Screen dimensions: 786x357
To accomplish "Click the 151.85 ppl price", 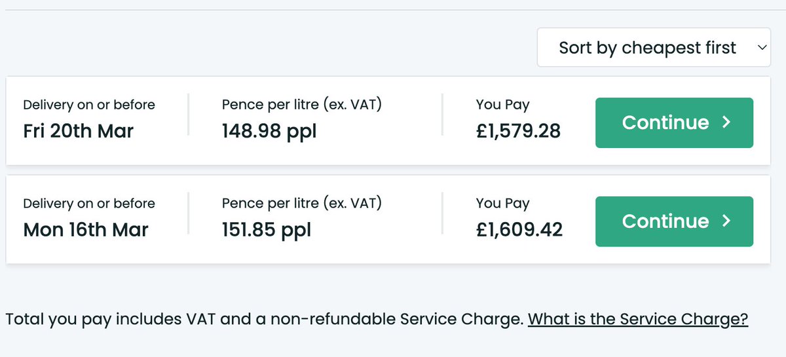I will [266, 230].
